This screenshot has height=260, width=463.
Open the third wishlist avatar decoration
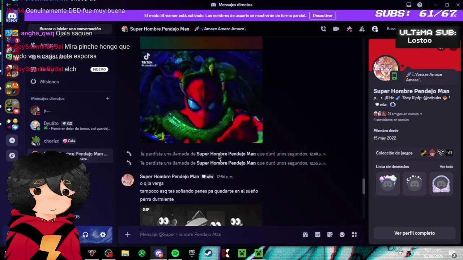click(x=441, y=183)
